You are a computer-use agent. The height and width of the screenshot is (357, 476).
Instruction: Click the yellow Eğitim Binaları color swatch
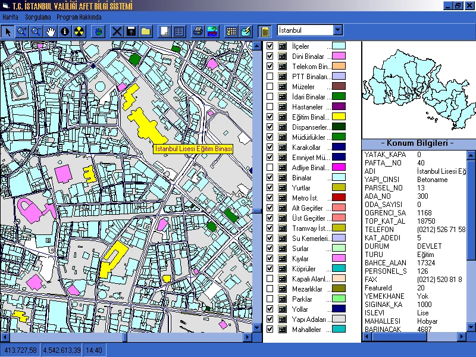coord(339,117)
